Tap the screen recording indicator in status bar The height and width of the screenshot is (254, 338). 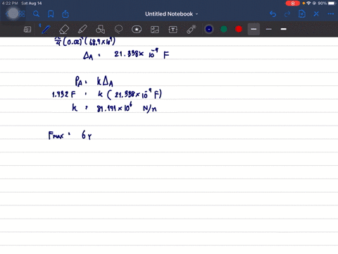point(293,4)
